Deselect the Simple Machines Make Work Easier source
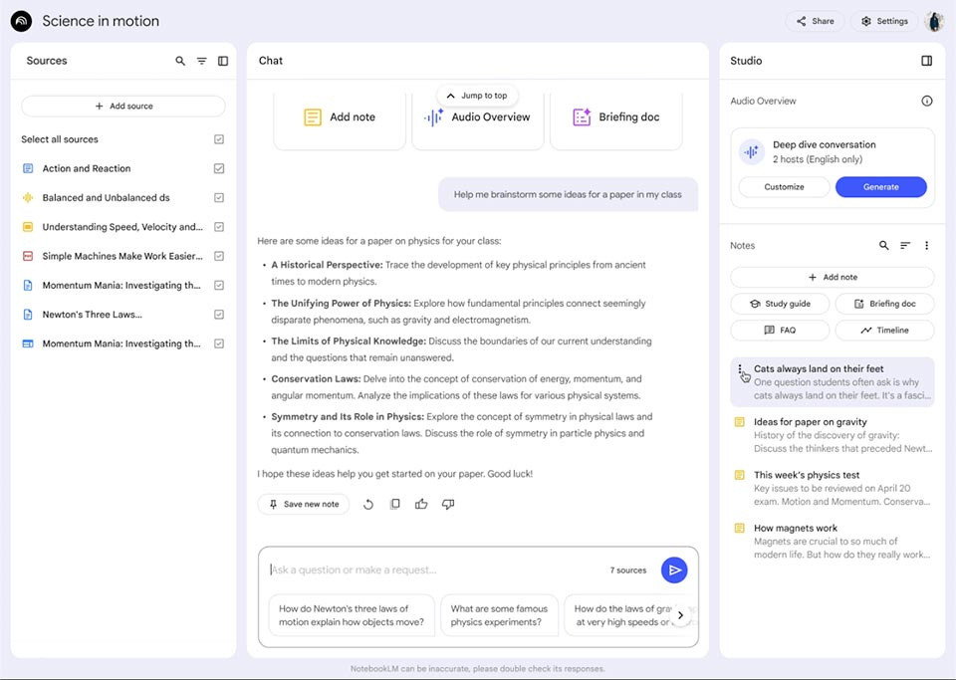Viewport: 956px width, 680px height. tap(219, 256)
